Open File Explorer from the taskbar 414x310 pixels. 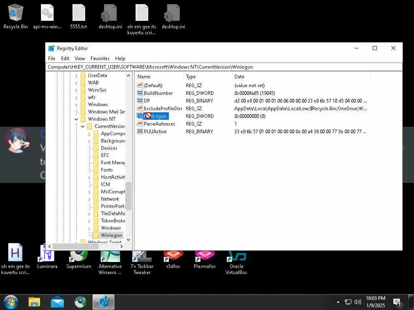pos(34,302)
